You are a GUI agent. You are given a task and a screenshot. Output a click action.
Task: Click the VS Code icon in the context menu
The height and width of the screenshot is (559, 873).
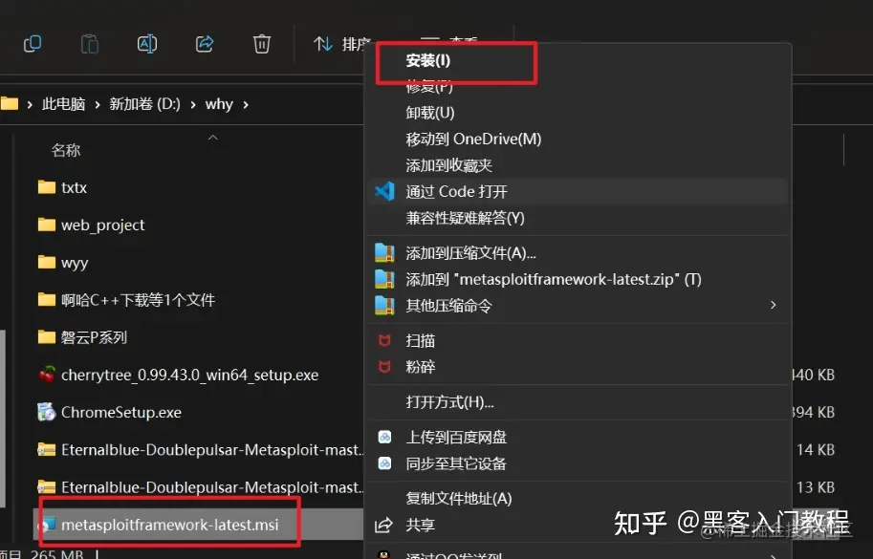[384, 191]
